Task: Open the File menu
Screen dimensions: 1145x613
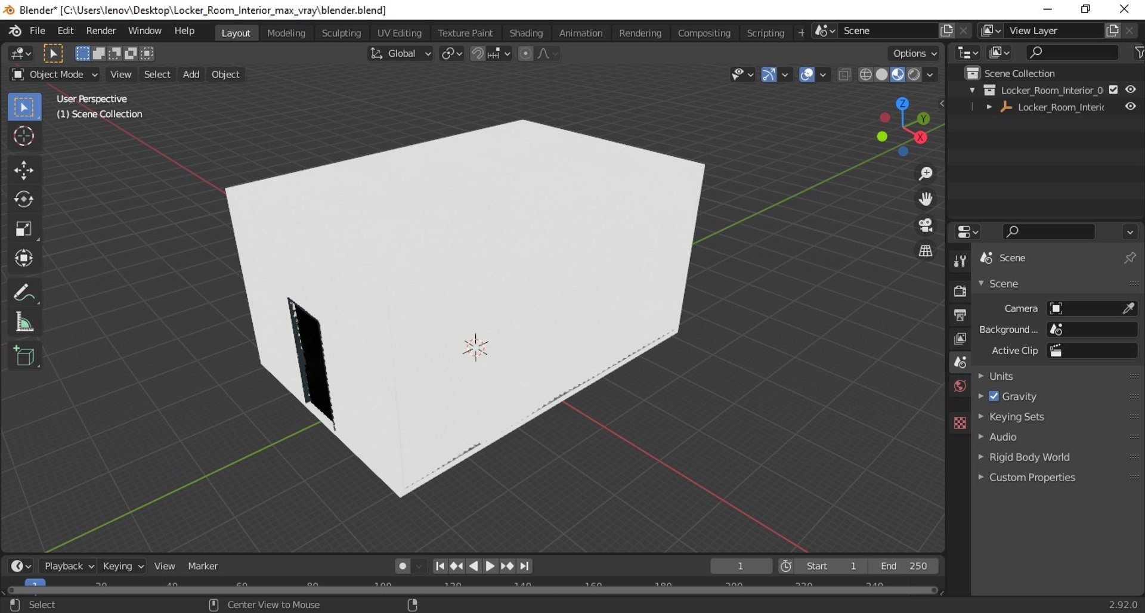Action: point(37,30)
